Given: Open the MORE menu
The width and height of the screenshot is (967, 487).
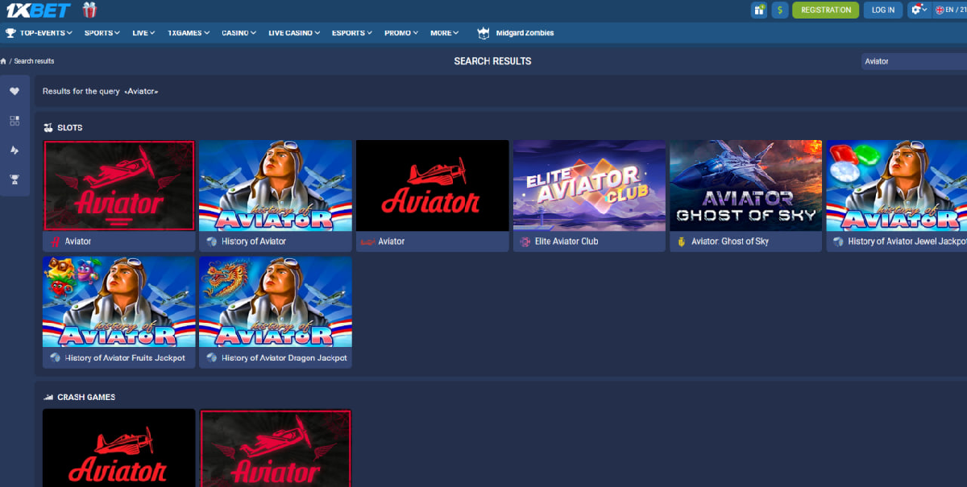Looking at the screenshot, I should (x=444, y=33).
